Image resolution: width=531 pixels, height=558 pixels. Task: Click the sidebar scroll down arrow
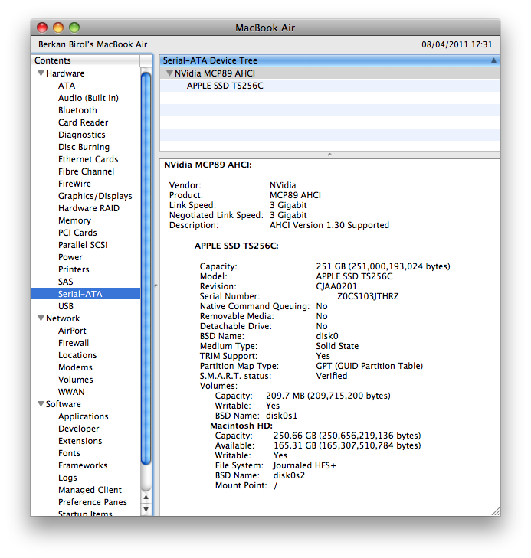[146, 509]
